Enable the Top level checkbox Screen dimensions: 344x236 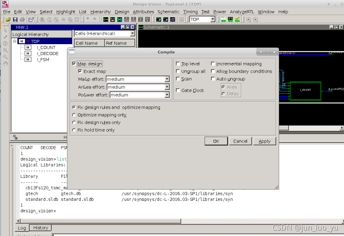[178, 64]
